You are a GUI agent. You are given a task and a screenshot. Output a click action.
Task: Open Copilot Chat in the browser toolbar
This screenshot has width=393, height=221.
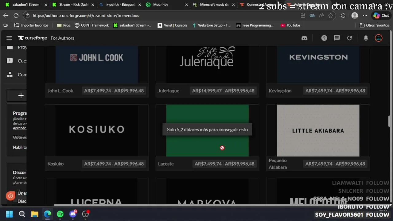pyautogui.click(x=381, y=15)
